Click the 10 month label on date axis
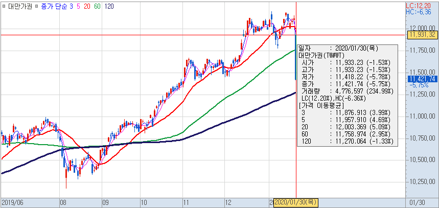 coord(143,202)
